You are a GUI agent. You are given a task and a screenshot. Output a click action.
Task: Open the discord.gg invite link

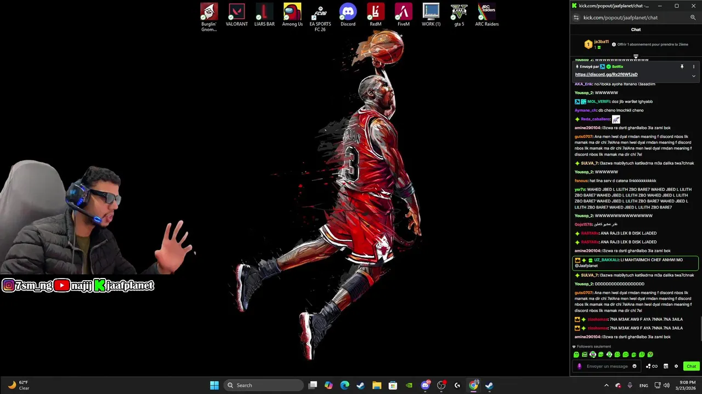(606, 74)
